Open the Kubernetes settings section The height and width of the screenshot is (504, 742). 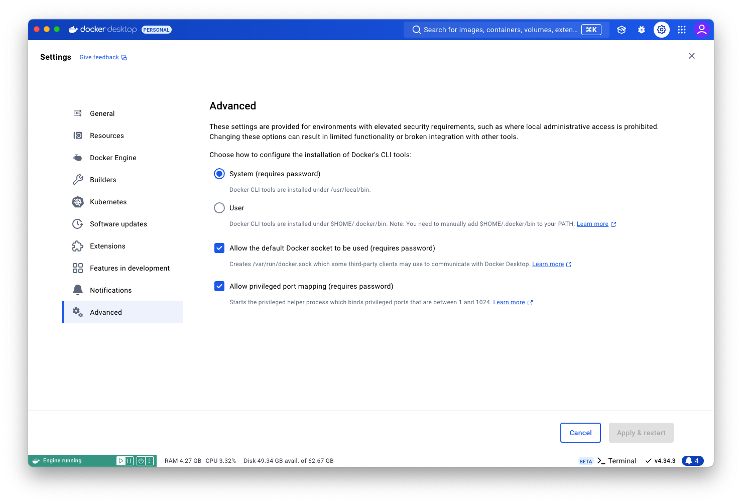(x=108, y=202)
